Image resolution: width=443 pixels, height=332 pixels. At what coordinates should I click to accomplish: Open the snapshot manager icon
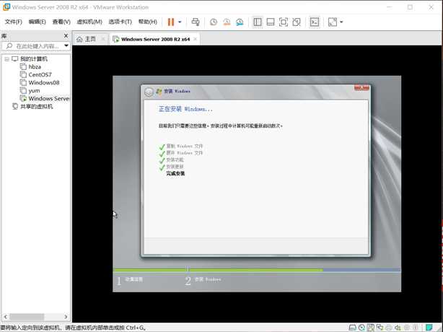pyautogui.click(x=240, y=22)
